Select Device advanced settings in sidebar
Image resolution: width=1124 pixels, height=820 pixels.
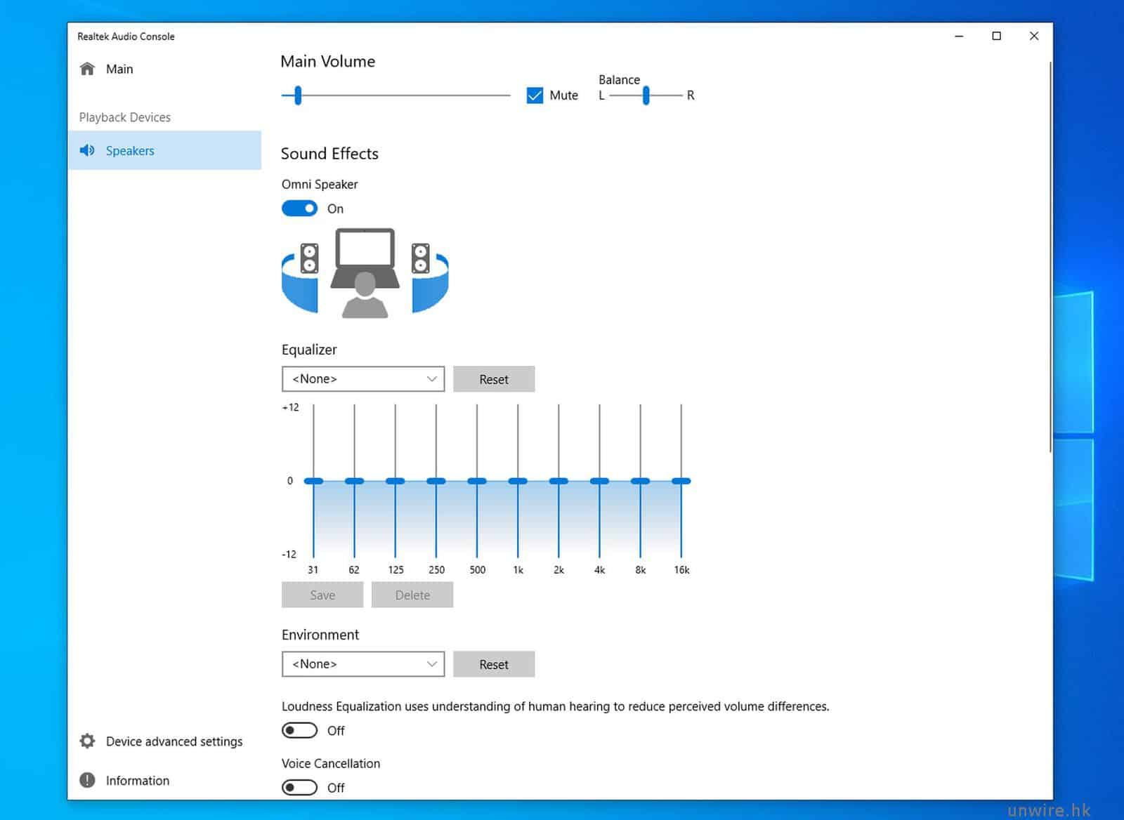click(174, 741)
